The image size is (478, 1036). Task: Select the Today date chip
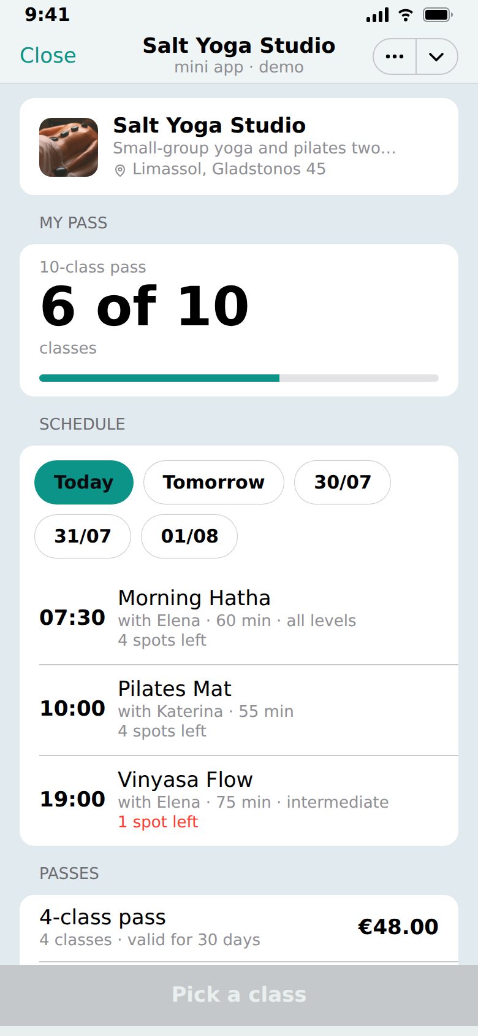(x=84, y=482)
